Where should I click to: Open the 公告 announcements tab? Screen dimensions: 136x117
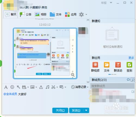tap(26, 14)
